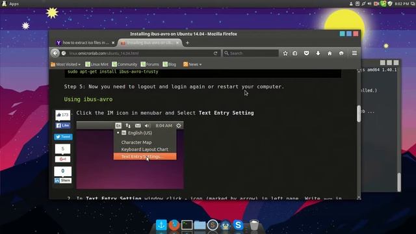Viewport: 416px width, 234px height.
Task: Open the round S application in the dock
Action: [213, 225]
